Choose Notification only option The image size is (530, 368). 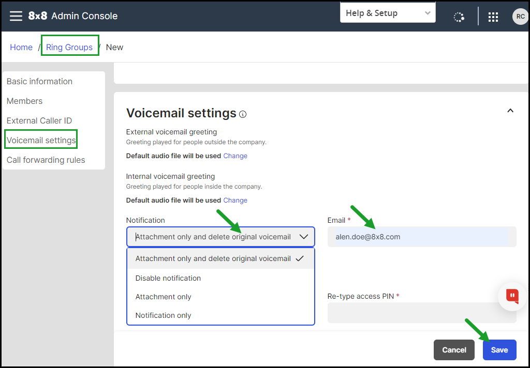tap(220, 315)
